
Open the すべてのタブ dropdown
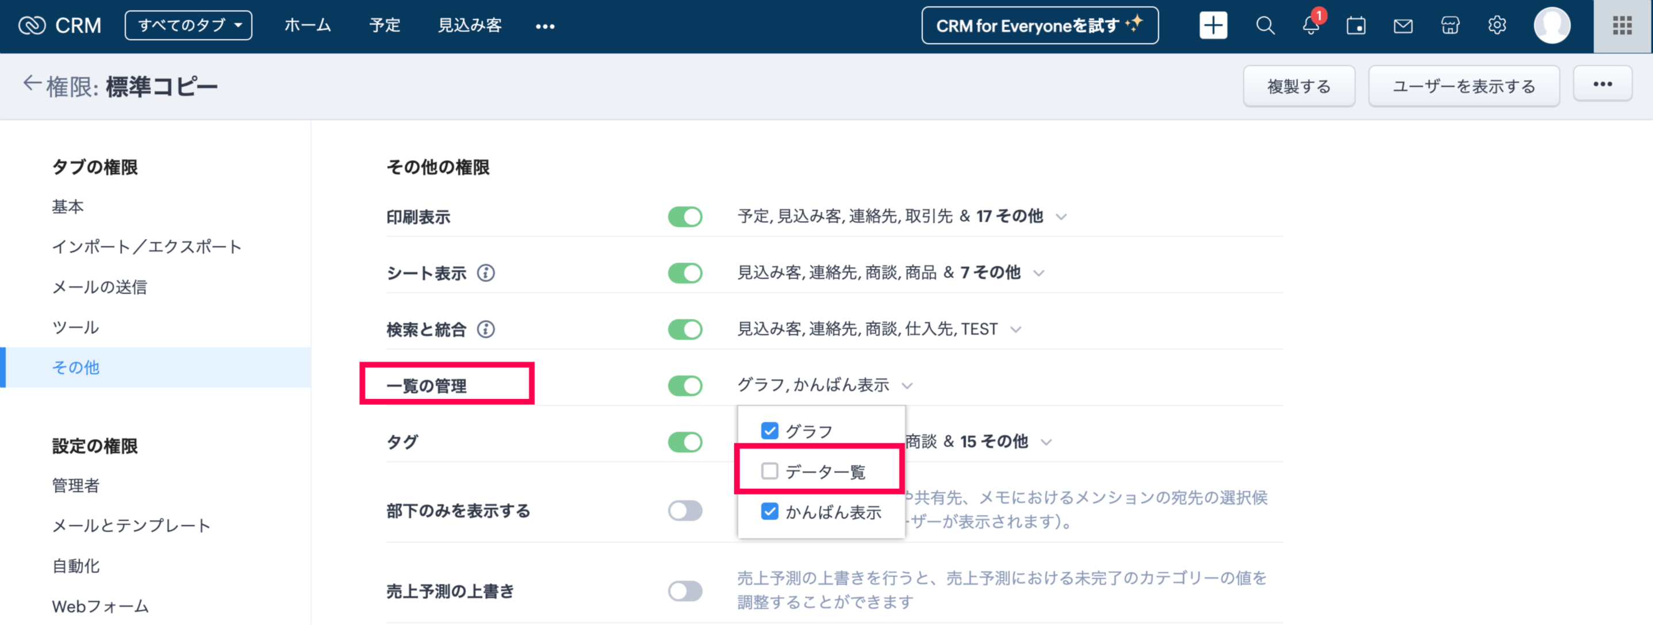click(188, 26)
